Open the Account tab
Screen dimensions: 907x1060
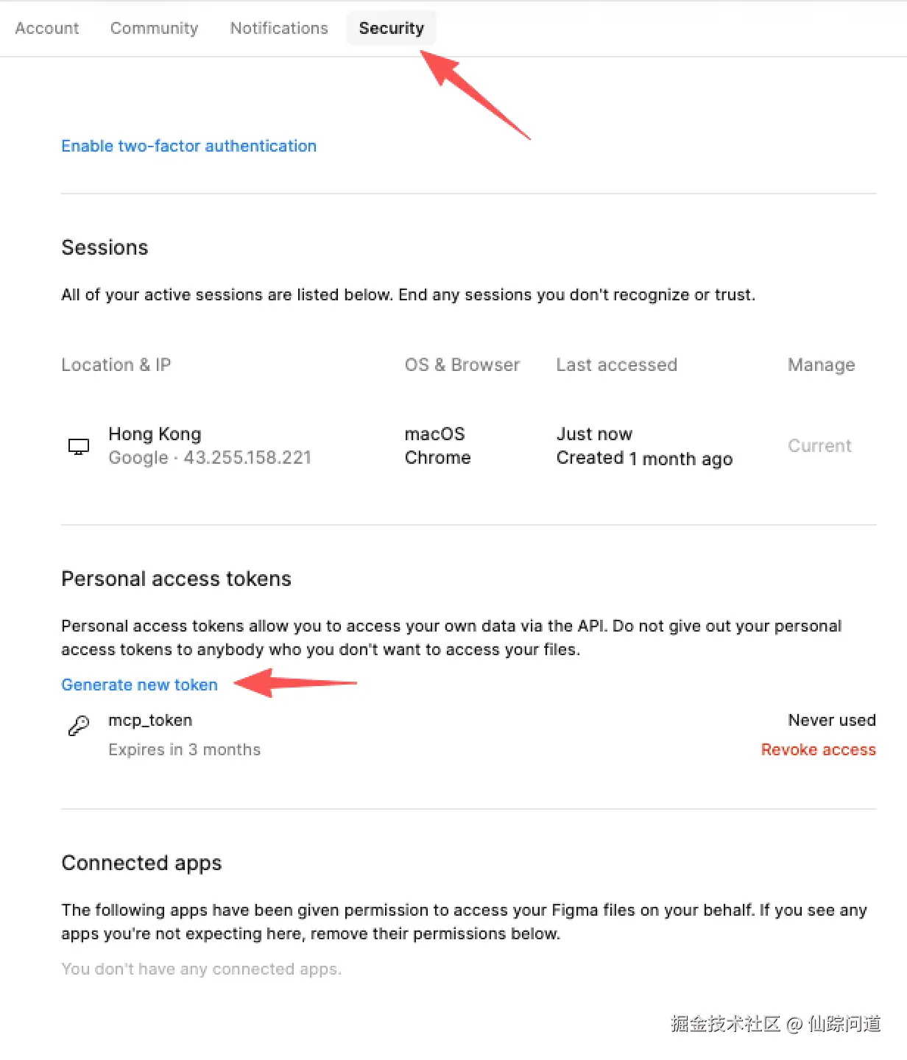click(47, 28)
